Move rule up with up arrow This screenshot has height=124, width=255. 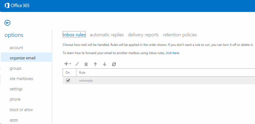95,64
